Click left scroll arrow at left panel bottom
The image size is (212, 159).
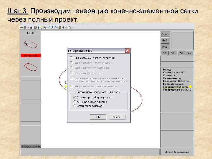click(23, 146)
